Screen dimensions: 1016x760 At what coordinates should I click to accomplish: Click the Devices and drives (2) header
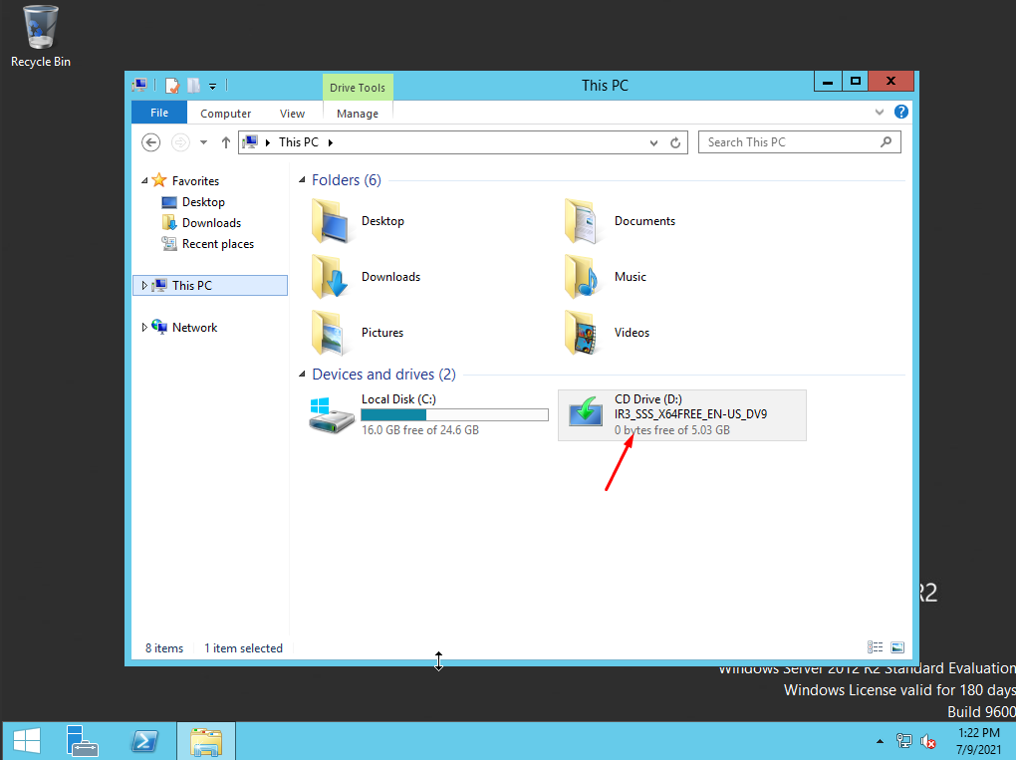click(383, 375)
